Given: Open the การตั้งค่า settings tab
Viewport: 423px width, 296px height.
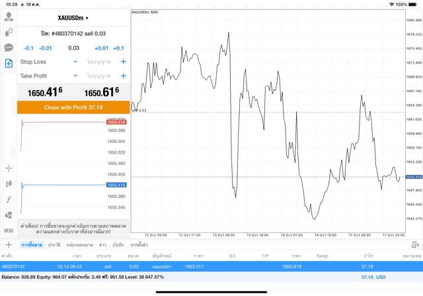Looking at the screenshot, I should [x=139, y=244].
